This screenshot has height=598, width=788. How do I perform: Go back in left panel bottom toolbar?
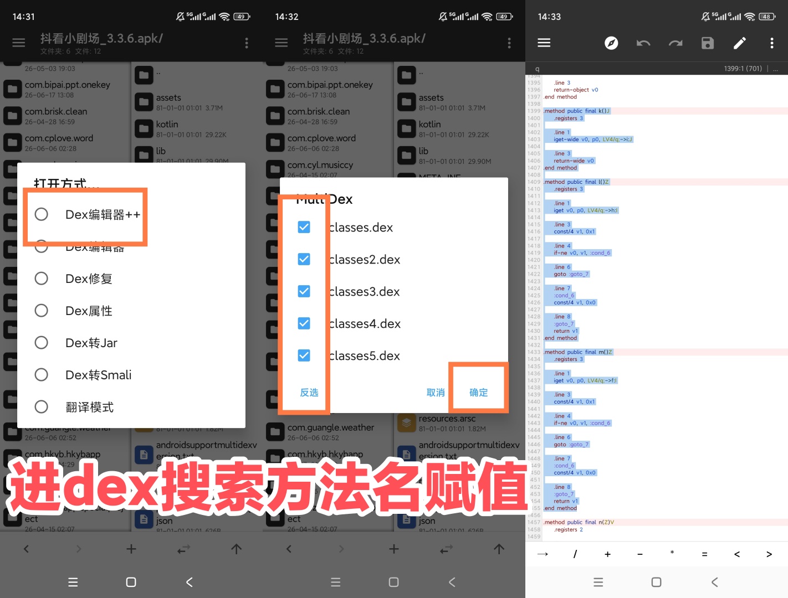click(x=26, y=549)
